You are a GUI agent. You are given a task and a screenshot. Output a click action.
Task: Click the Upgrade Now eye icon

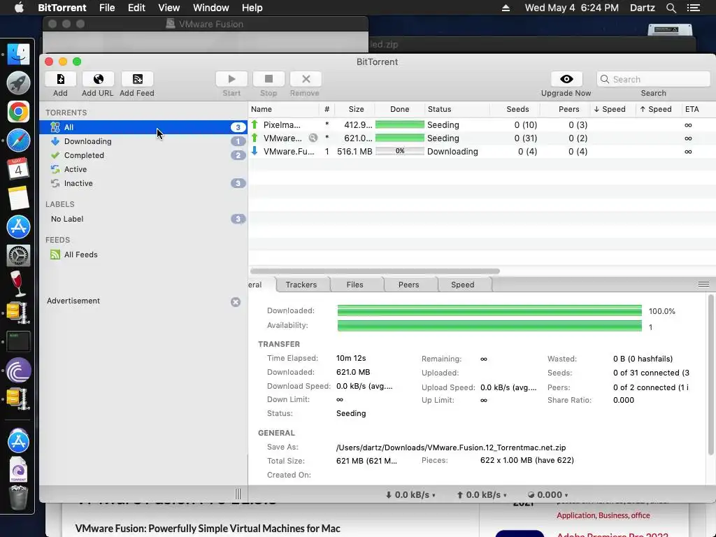pos(566,79)
